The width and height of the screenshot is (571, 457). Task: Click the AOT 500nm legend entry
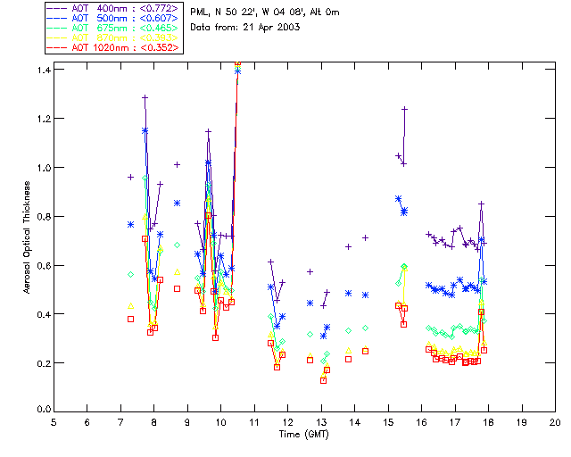(113, 18)
